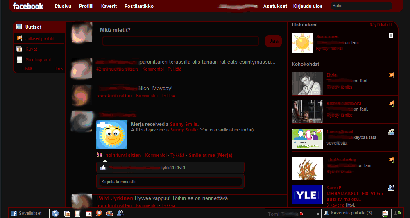
Task: Like the rat cats post
Action: (174, 69)
